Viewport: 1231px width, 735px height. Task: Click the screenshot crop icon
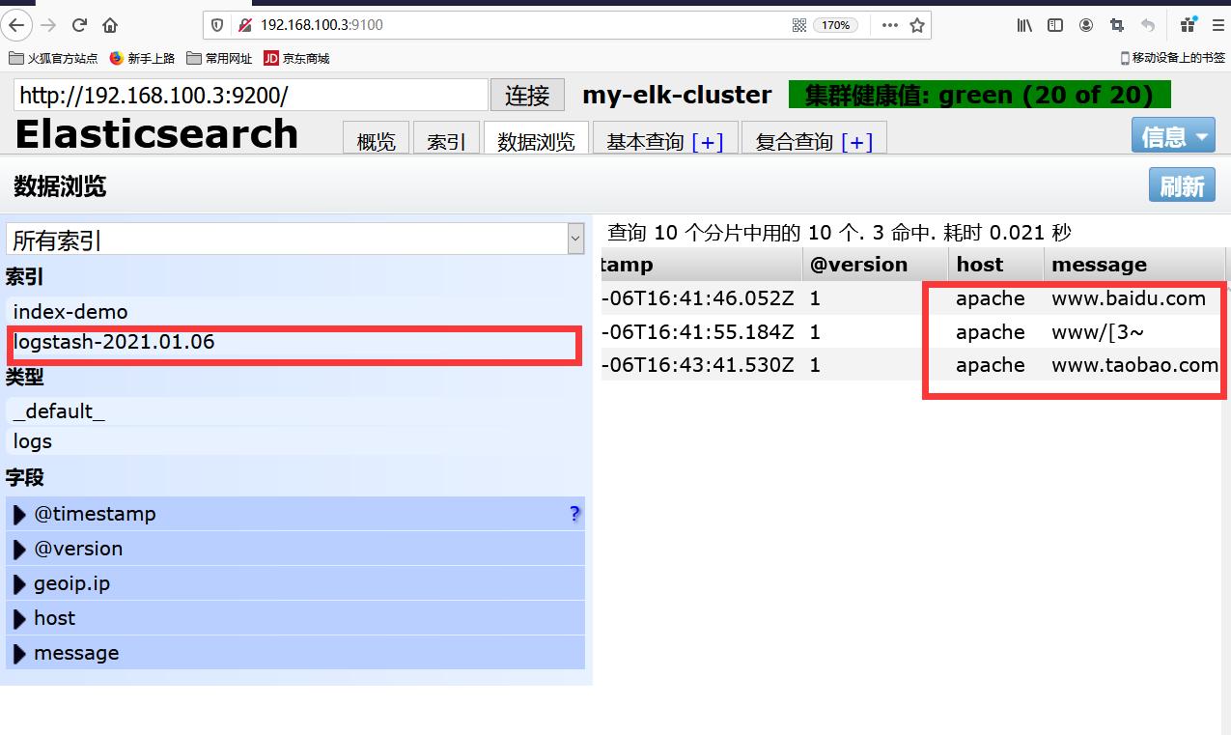[1117, 25]
